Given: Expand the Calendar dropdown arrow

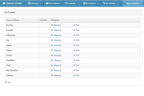Looking at the screenshot, I should pyautogui.click(x=40, y=3).
